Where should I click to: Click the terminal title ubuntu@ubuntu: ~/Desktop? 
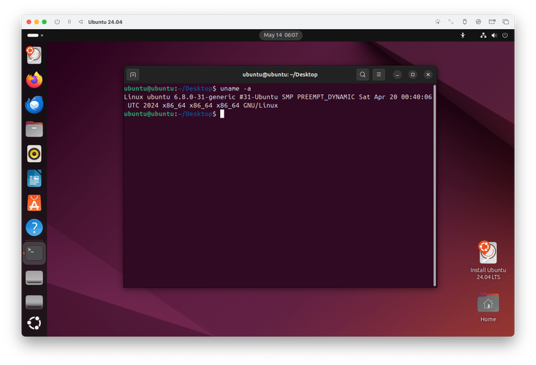[280, 74]
